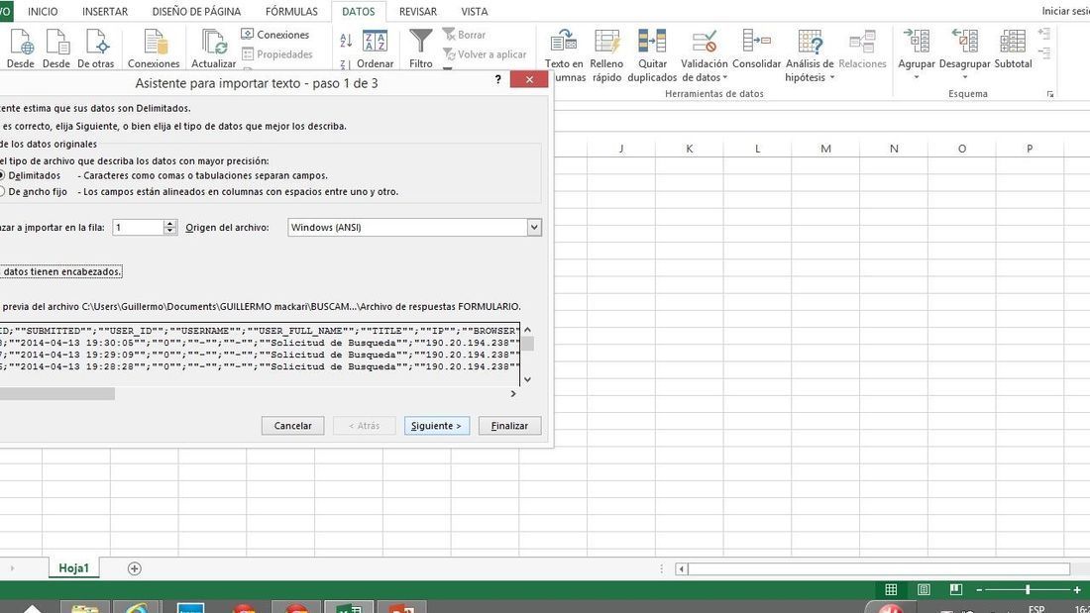Click sheet horizontal scroll left arrow
The width and height of the screenshot is (1090, 613).
[x=682, y=569]
